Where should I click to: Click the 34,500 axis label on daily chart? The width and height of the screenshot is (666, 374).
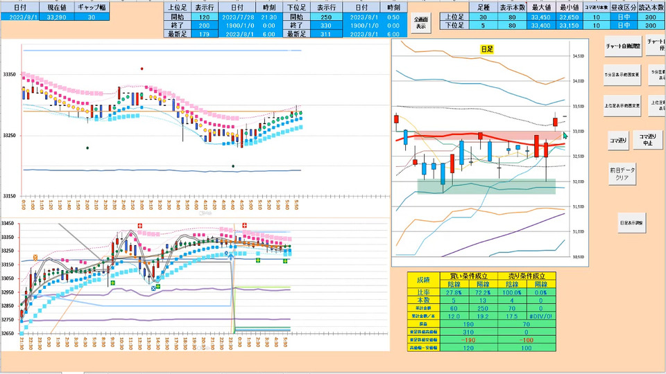[578, 56]
